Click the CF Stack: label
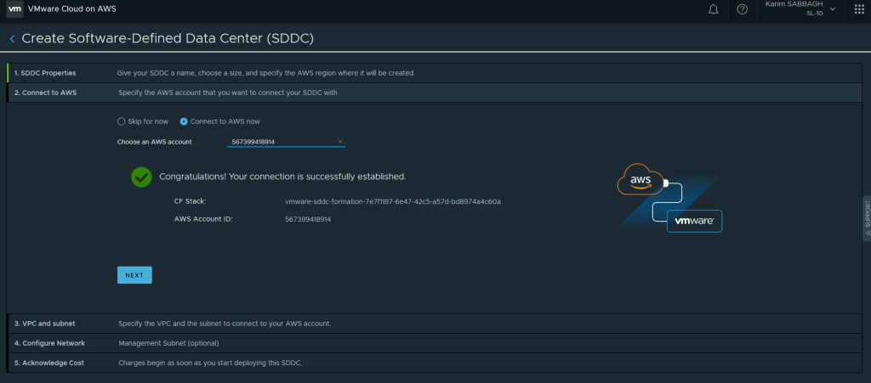Screen dimensions: 871x383 click(x=190, y=201)
